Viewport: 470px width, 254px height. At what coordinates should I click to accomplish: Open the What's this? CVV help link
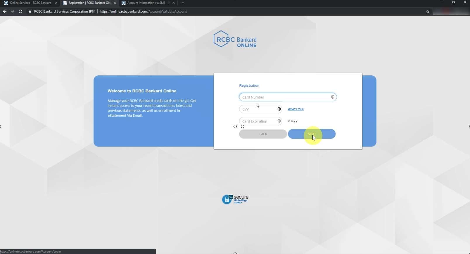click(x=296, y=109)
